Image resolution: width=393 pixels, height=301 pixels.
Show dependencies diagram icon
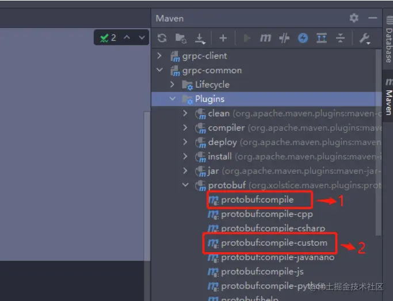(x=322, y=38)
